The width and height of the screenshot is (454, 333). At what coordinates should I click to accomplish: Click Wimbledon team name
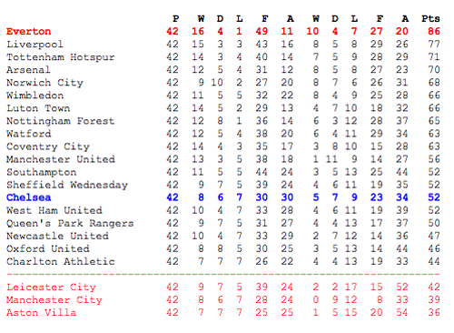[35, 96]
